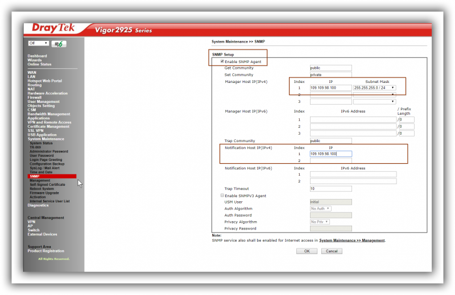Select Firmware Upgrade under System Maintenance
This screenshot has width=455, height=295.
pos(44,193)
